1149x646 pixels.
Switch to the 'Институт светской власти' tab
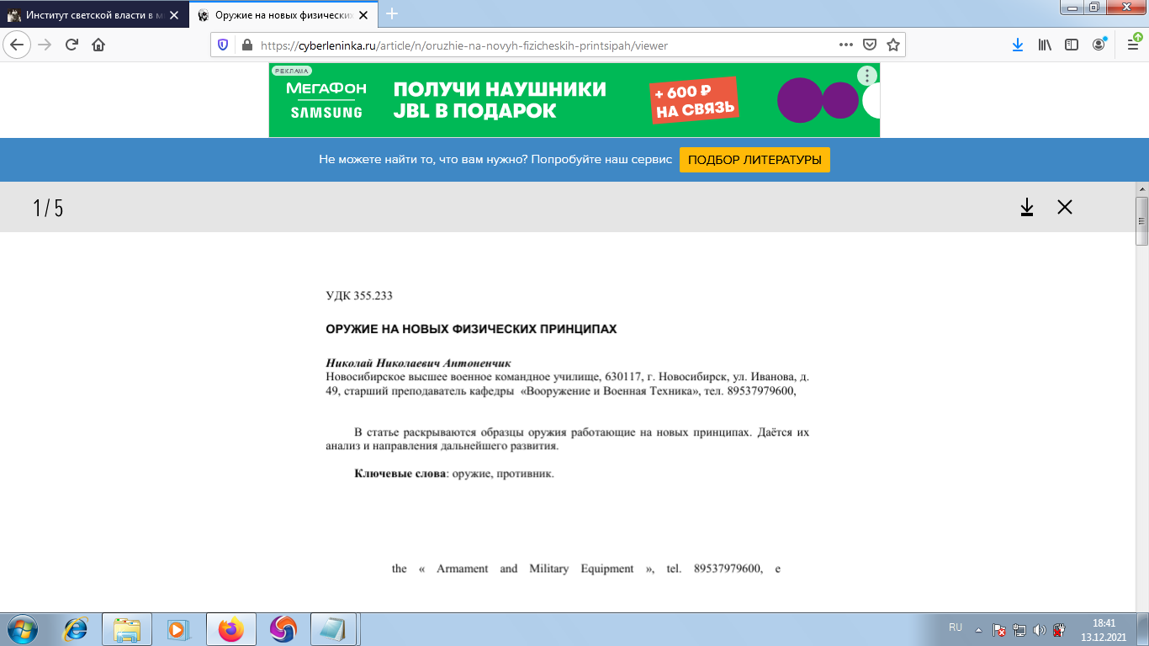[x=93, y=14]
